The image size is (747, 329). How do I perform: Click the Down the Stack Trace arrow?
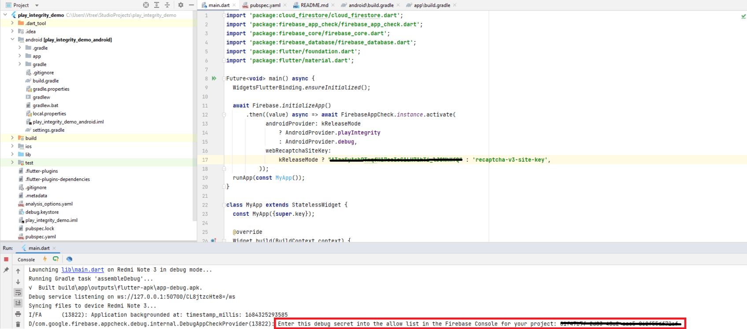point(18,281)
